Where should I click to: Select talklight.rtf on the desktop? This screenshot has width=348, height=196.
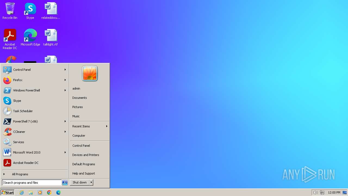tap(51, 38)
